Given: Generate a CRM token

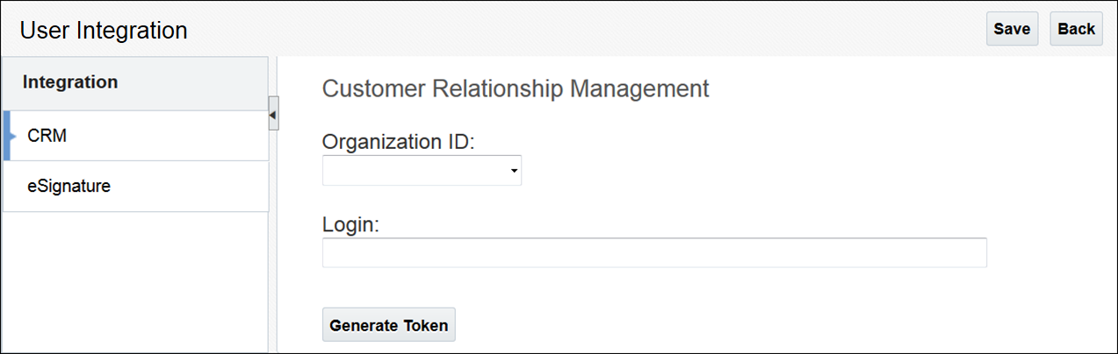Looking at the screenshot, I should 388,325.
